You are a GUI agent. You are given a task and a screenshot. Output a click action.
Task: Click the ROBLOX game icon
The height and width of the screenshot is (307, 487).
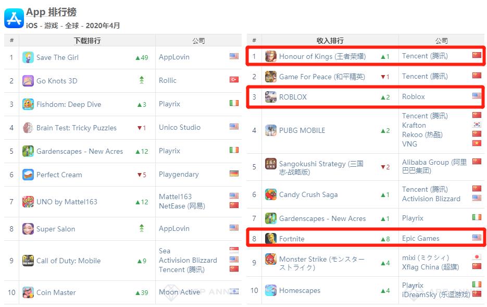271,97
